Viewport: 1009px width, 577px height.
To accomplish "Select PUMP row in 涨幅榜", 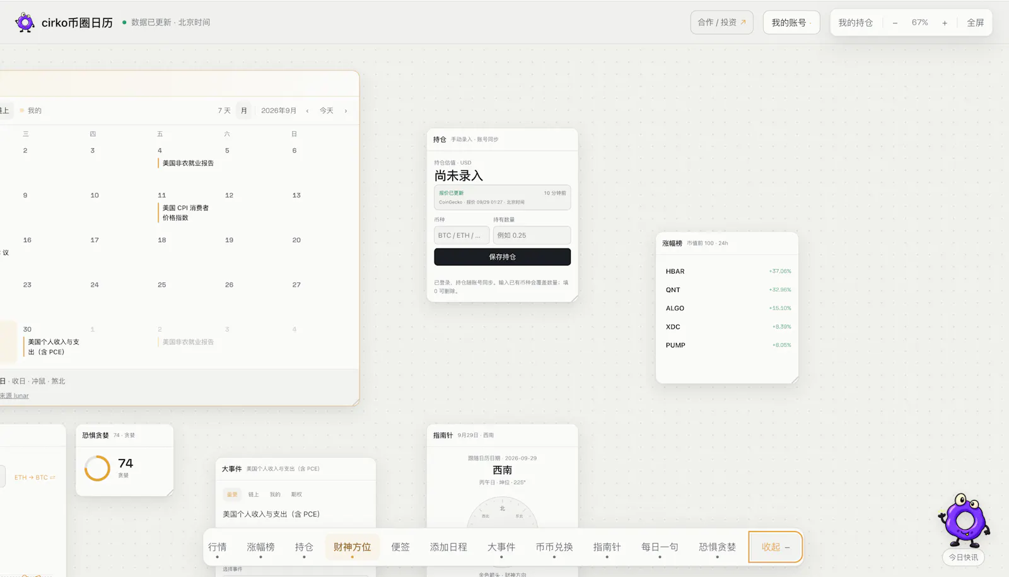I will (728, 345).
